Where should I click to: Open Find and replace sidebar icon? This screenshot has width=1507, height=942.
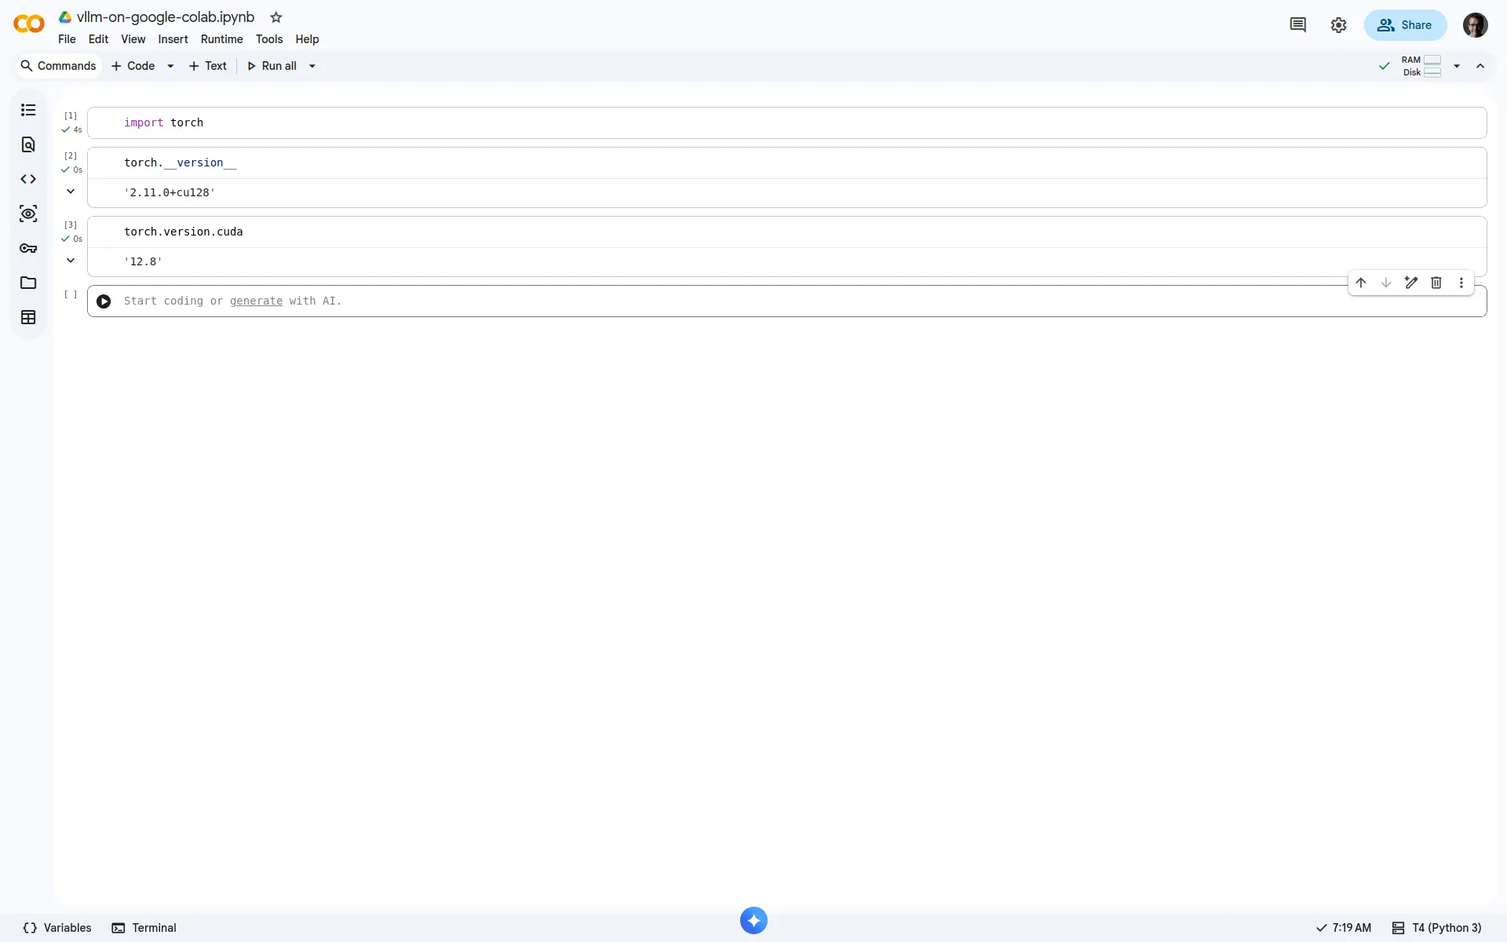click(28, 144)
